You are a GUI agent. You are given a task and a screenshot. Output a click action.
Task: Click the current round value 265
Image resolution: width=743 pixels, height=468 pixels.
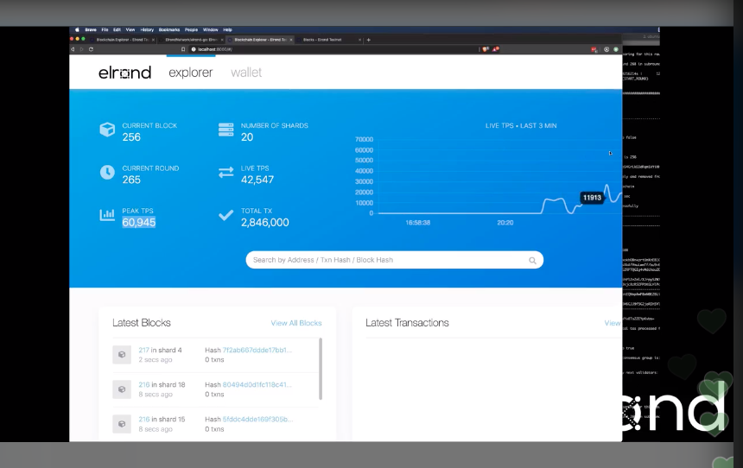(x=131, y=180)
